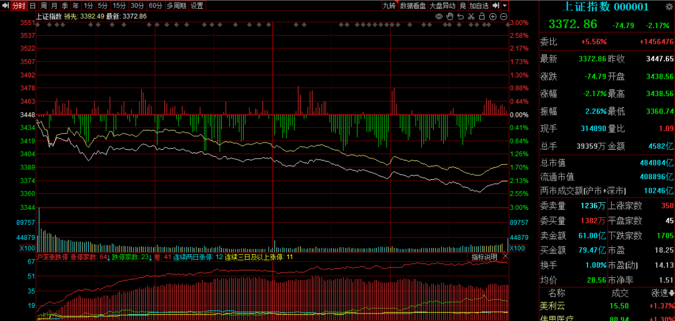Open 指标说明 indicator description
Viewport: 675px width, 321px height.
coord(484,257)
